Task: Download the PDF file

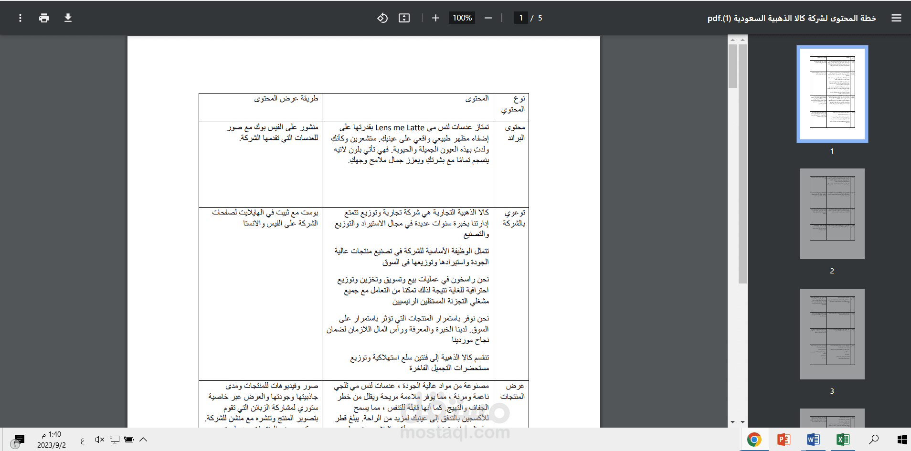Action: pyautogui.click(x=68, y=18)
